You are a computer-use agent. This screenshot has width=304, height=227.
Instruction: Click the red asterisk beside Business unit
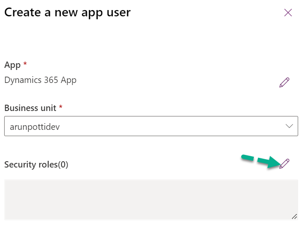point(61,107)
